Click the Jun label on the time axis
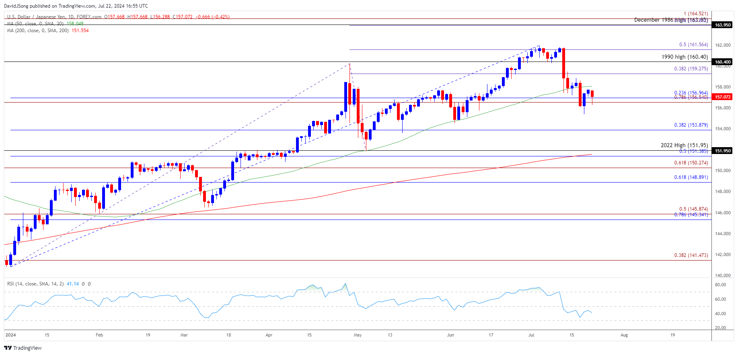Screen dimensions: 738x355 click(x=450, y=335)
